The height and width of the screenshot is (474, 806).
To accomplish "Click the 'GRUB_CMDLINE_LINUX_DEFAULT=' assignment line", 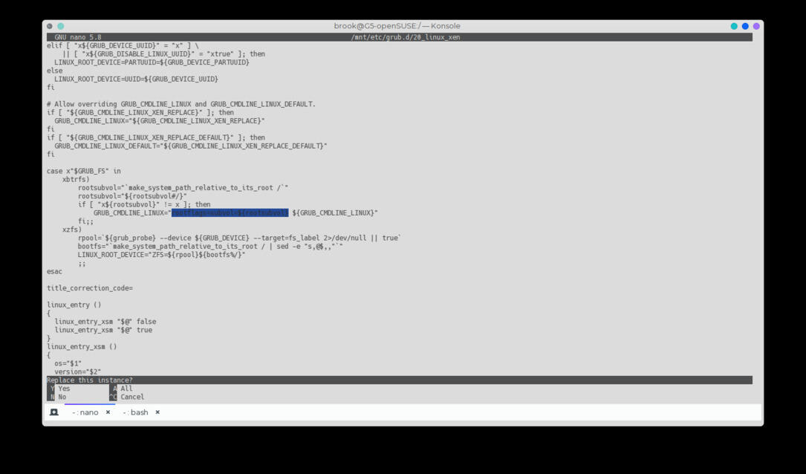I will [191, 146].
